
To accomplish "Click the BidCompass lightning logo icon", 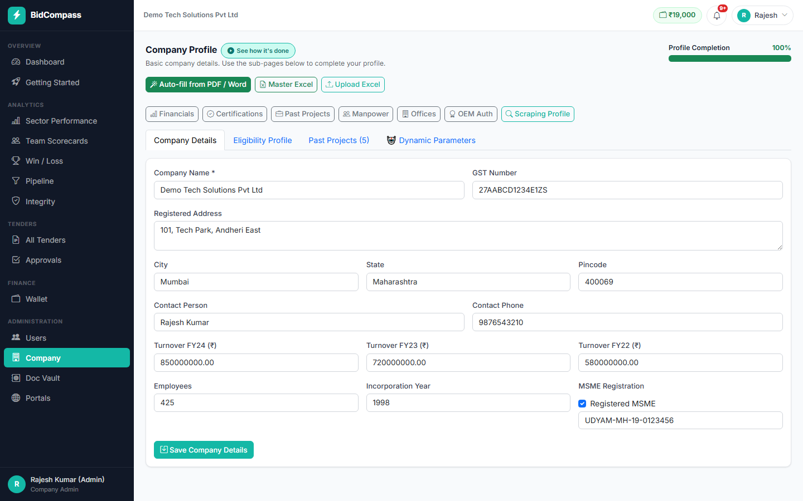I will (x=17, y=15).
